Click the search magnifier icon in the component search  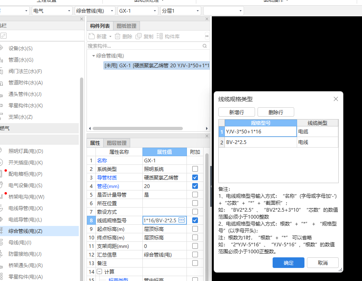[x=204, y=46]
